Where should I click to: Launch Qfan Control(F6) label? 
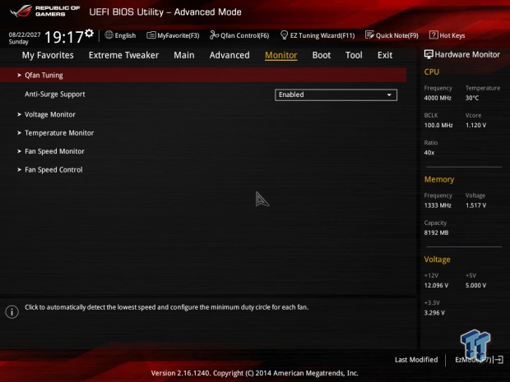click(x=245, y=35)
